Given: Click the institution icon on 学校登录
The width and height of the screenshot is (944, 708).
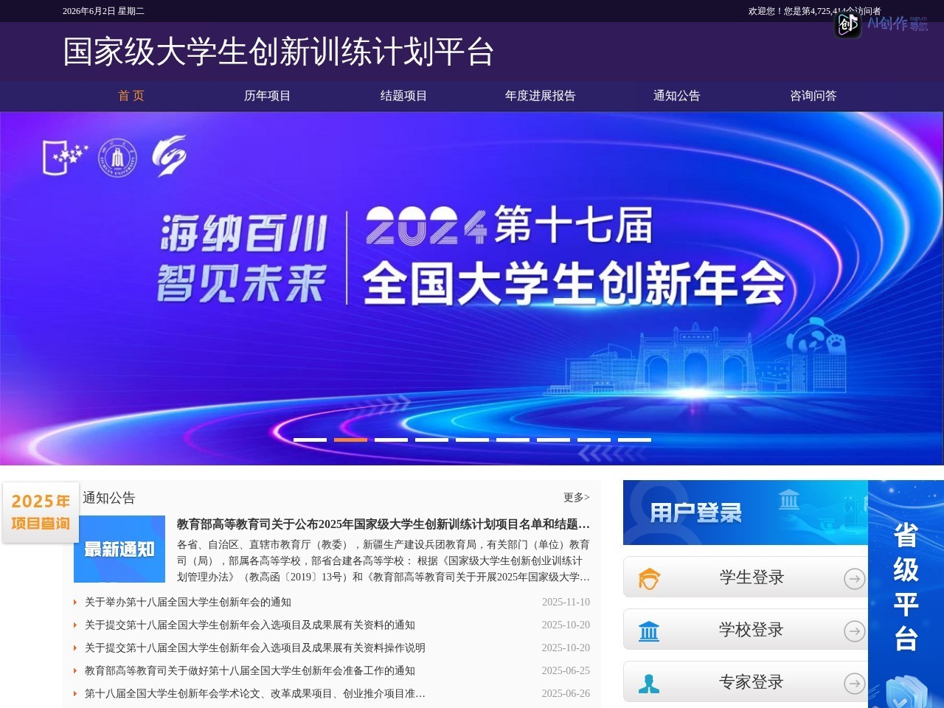Looking at the screenshot, I should tap(649, 631).
